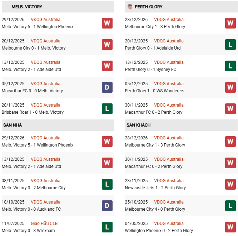Click the D badge for Macarthur FC 0-0 Melb. Victory

[x=107, y=87]
